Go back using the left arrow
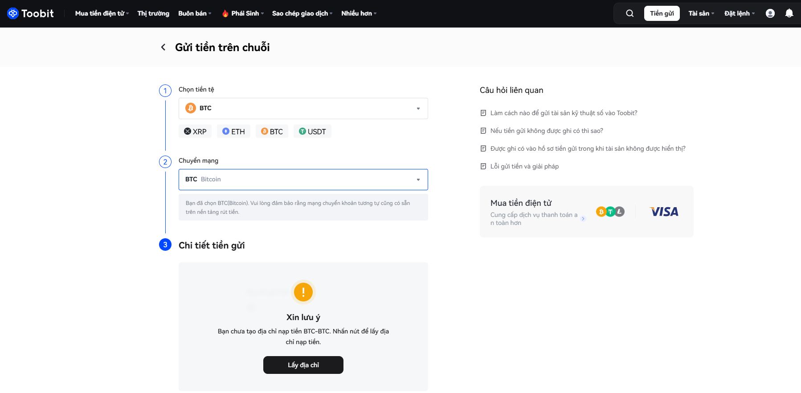Image resolution: width=801 pixels, height=393 pixels. point(163,47)
